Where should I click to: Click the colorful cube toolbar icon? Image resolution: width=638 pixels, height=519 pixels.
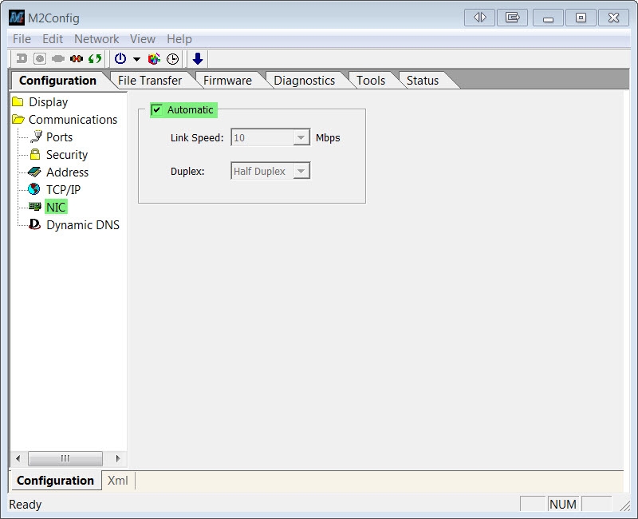point(155,58)
